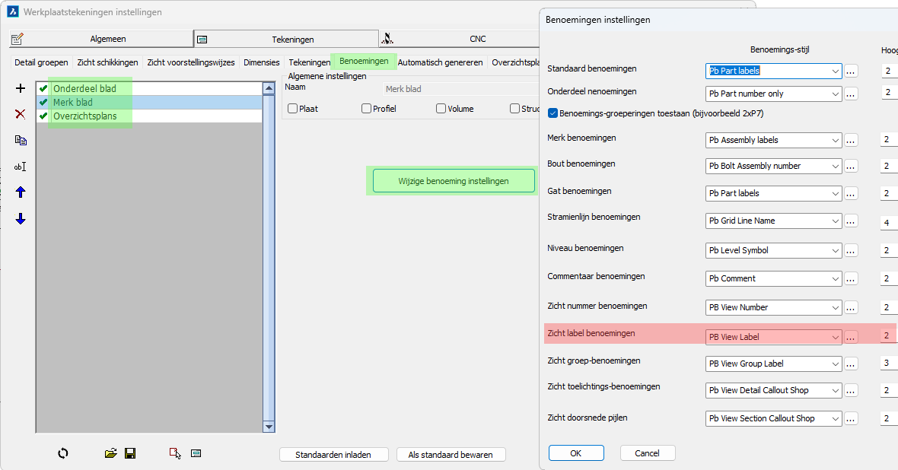898x470 pixels.
Task: Click the copy item icon
Action: coord(21,141)
